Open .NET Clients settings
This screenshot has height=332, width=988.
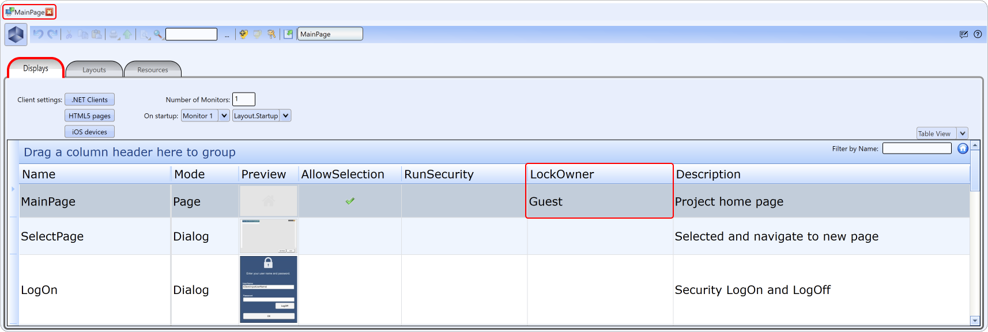[89, 100]
